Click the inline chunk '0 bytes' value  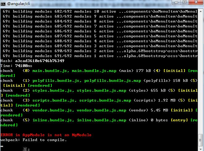tap(159, 120)
